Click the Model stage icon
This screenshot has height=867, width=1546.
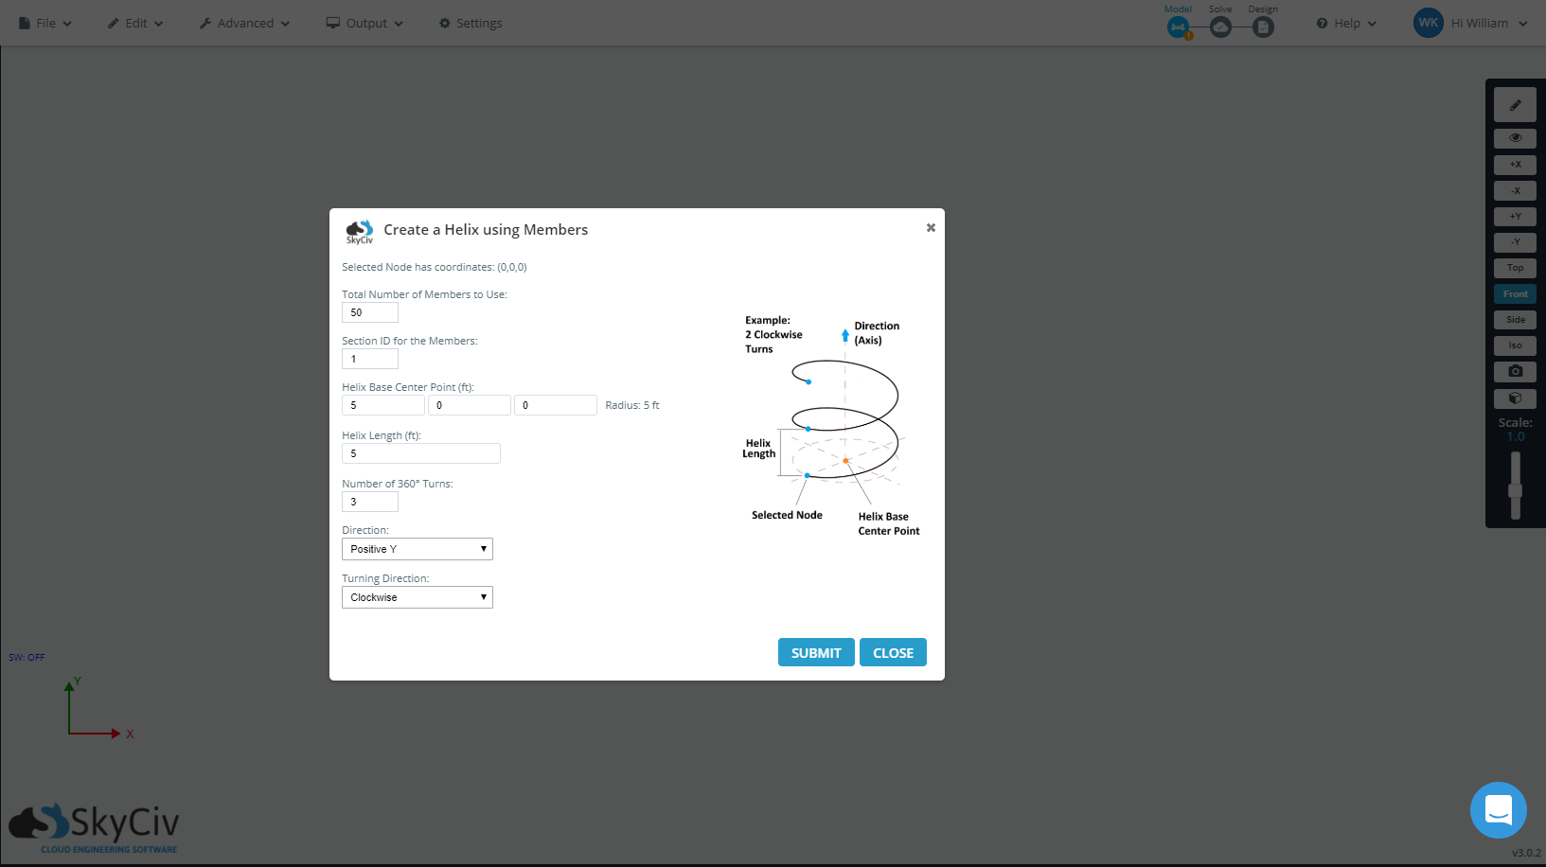(x=1178, y=27)
